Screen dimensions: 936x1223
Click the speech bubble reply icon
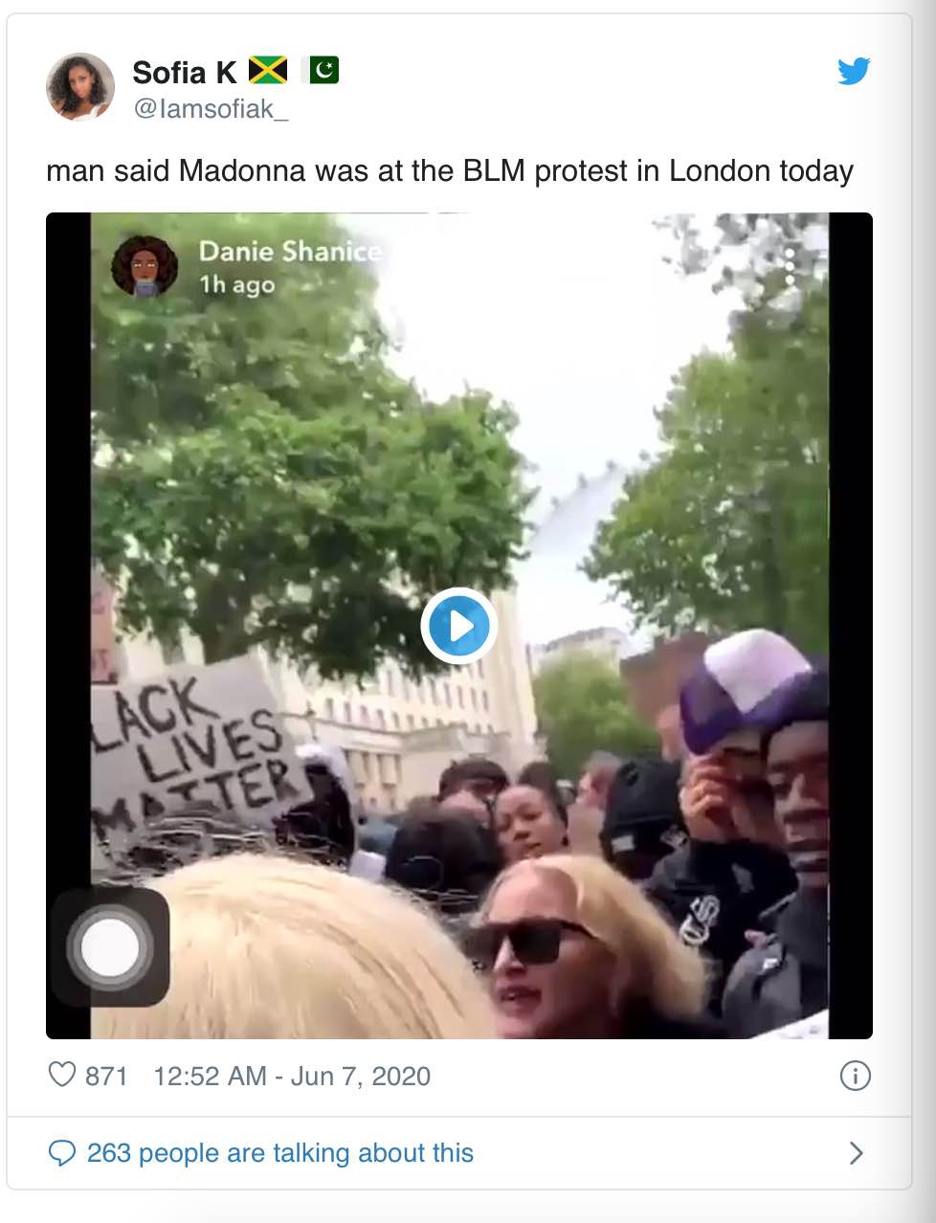point(62,1153)
